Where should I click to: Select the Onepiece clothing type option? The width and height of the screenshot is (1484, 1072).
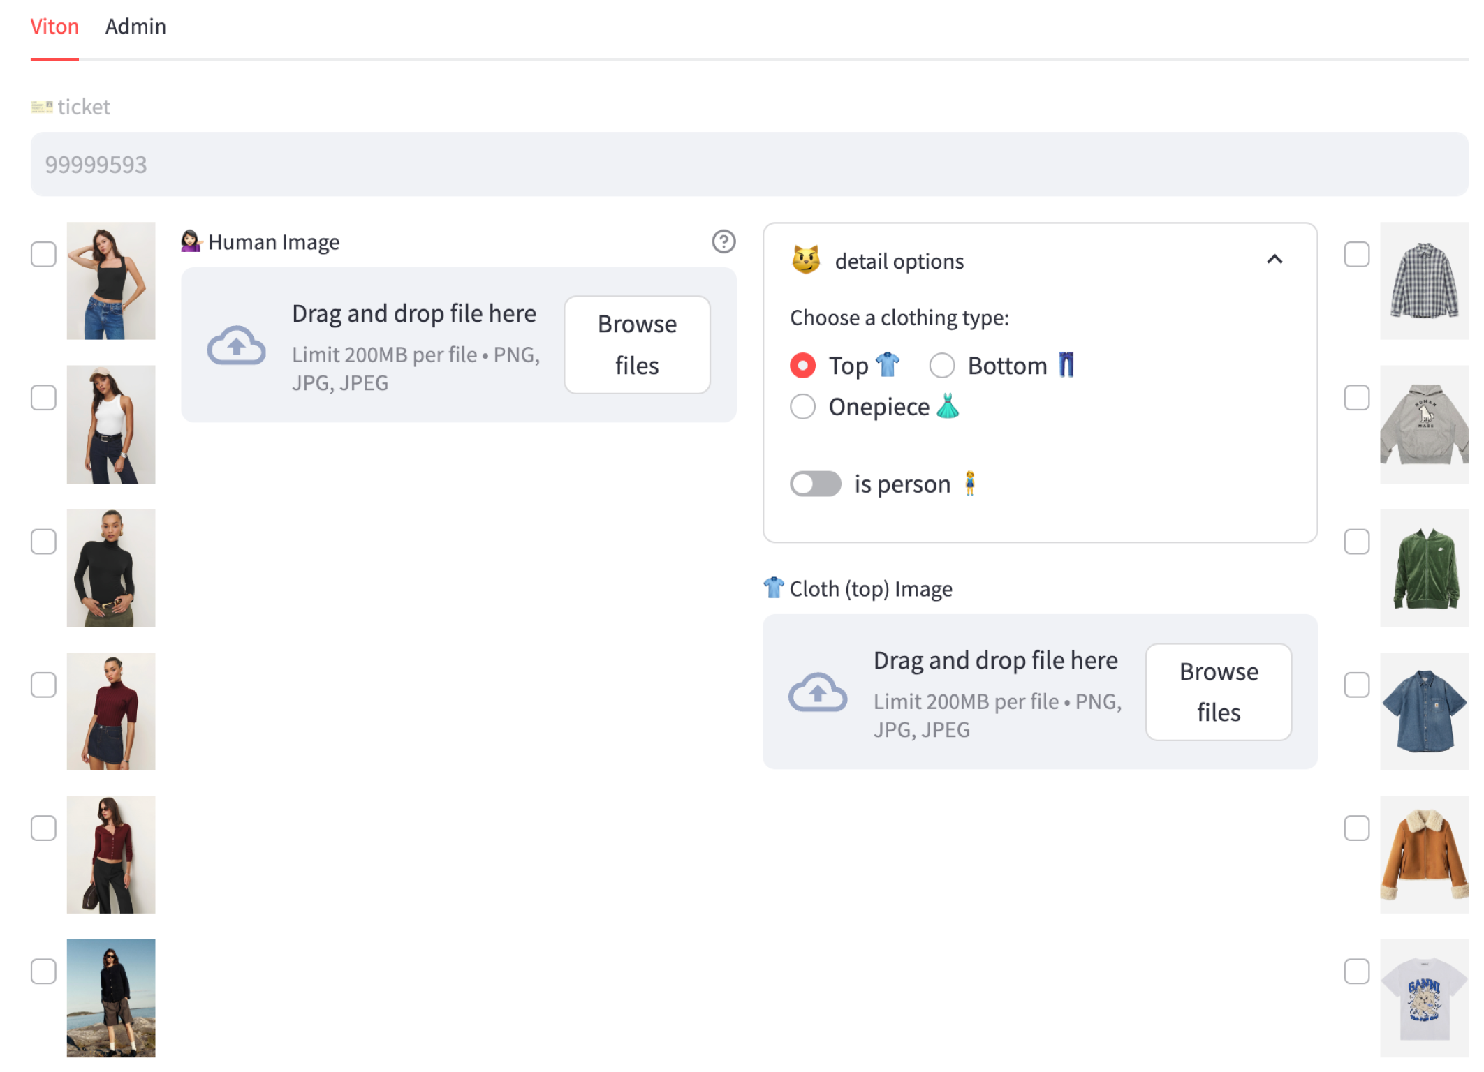click(x=803, y=407)
